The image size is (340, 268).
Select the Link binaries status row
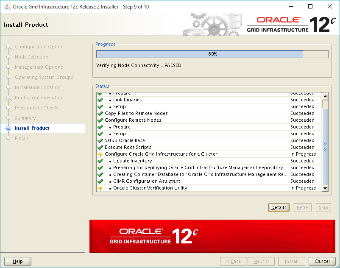(209, 100)
